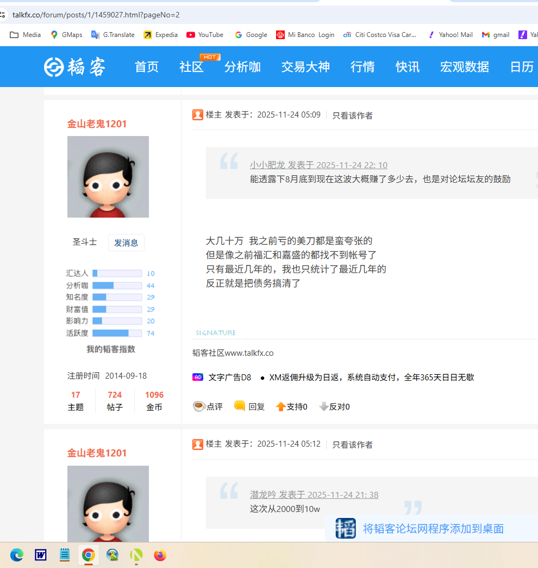Open the YouTube bookmark
538x568 pixels.
(x=204, y=35)
